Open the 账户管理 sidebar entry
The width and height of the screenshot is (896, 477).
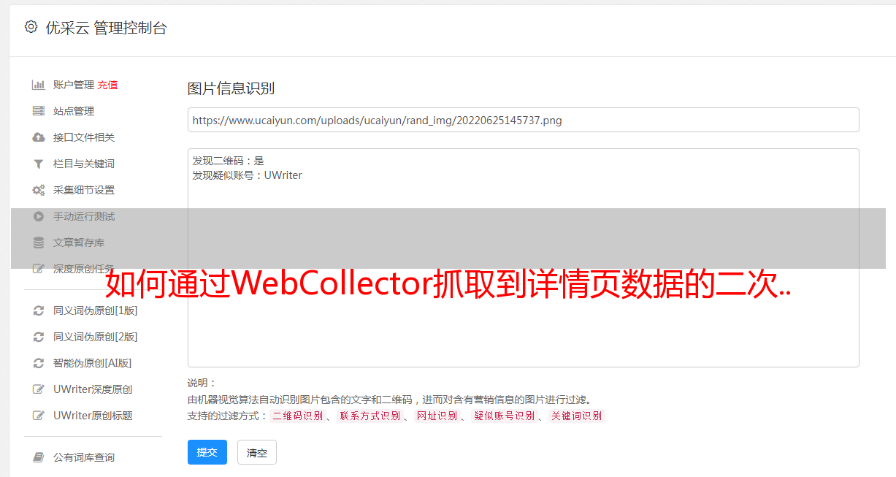[74, 85]
